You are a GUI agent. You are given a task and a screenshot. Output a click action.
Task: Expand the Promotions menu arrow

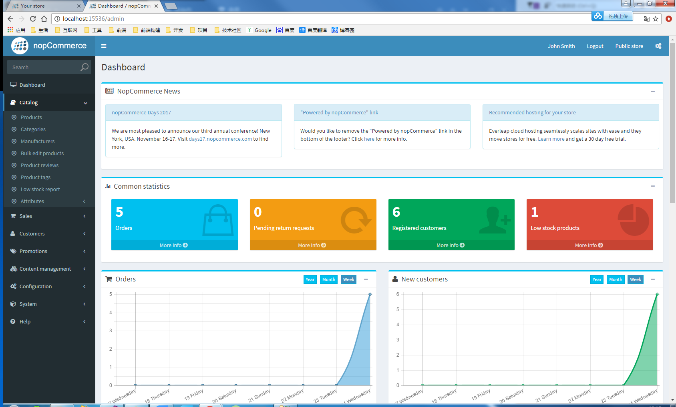tap(84, 251)
